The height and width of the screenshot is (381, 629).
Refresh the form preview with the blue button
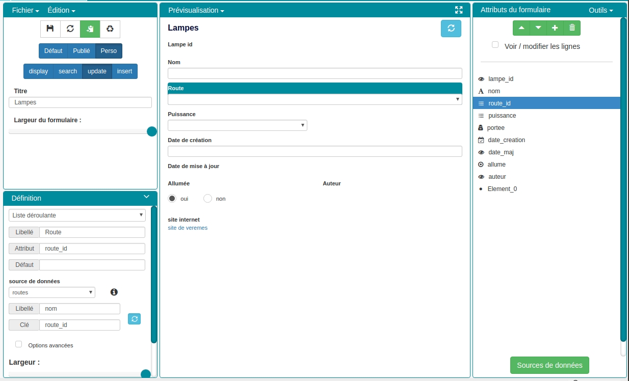pyautogui.click(x=451, y=29)
